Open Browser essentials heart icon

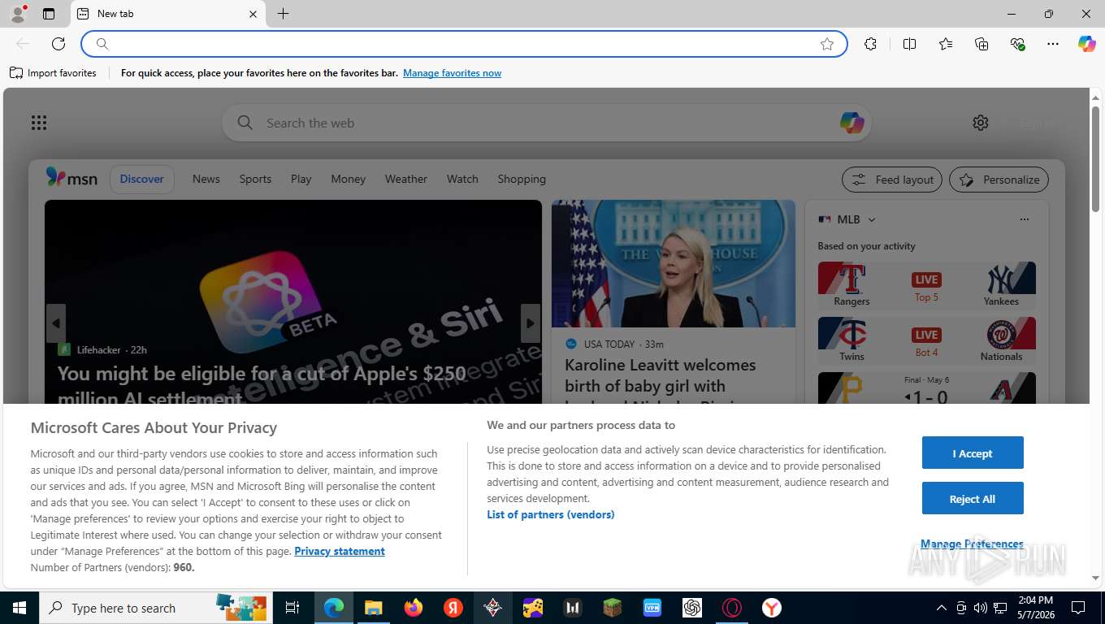coord(1017,44)
